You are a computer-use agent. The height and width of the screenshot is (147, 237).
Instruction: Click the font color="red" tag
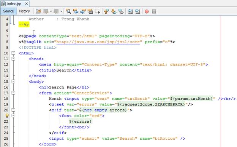82,116
